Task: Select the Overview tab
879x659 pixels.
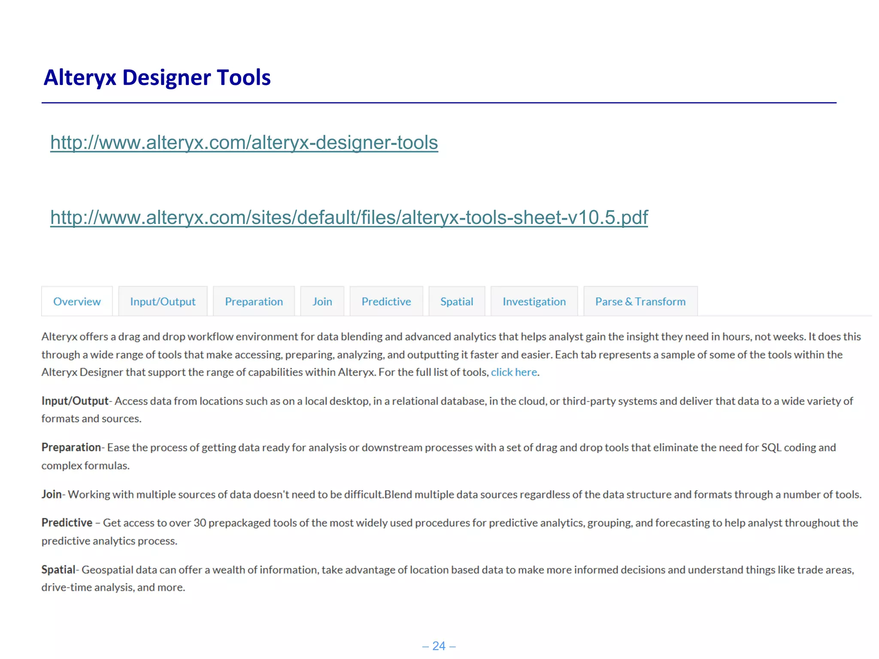Action: [77, 302]
